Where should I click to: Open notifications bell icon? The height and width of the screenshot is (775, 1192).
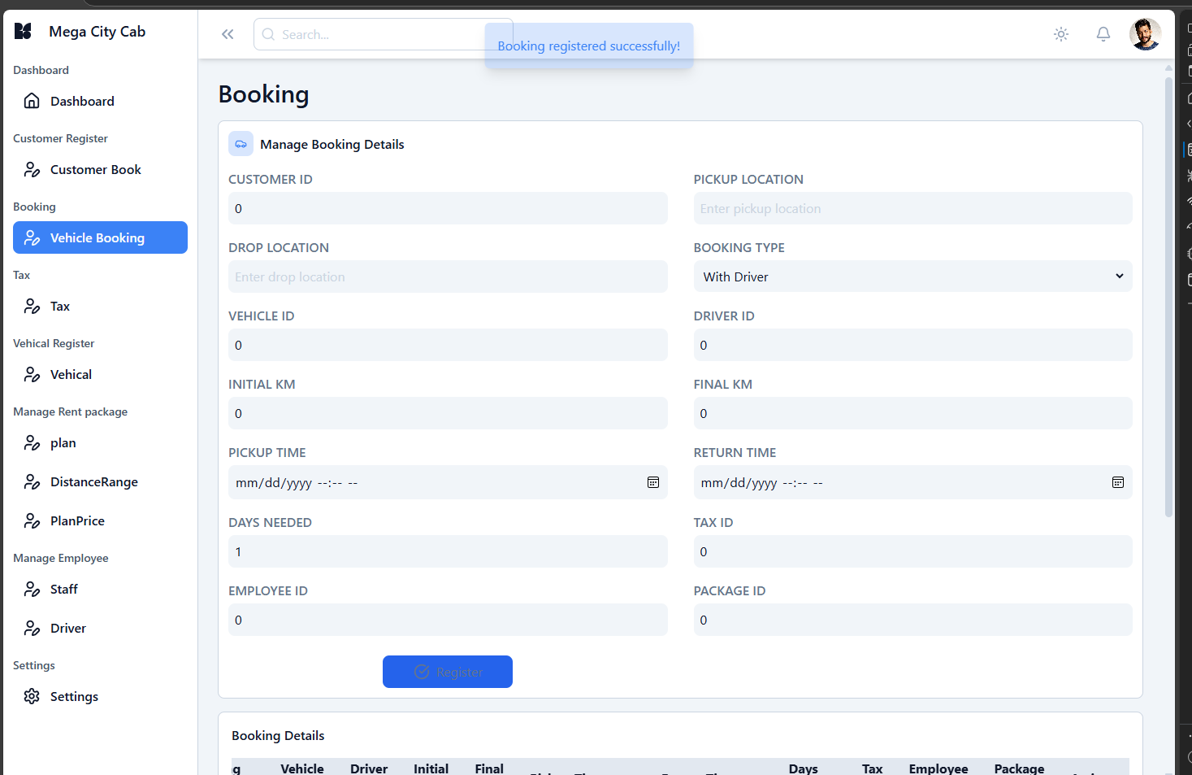pos(1103,34)
